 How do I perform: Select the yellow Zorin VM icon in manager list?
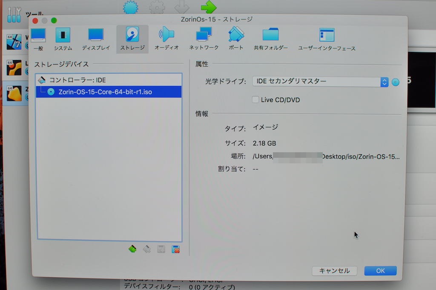pyautogui.click(x=14, y=93)
